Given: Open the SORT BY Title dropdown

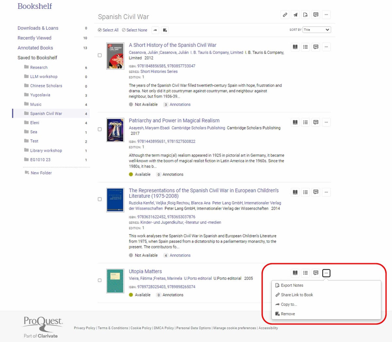Looking at the screenshot, I should pos(316,29).
